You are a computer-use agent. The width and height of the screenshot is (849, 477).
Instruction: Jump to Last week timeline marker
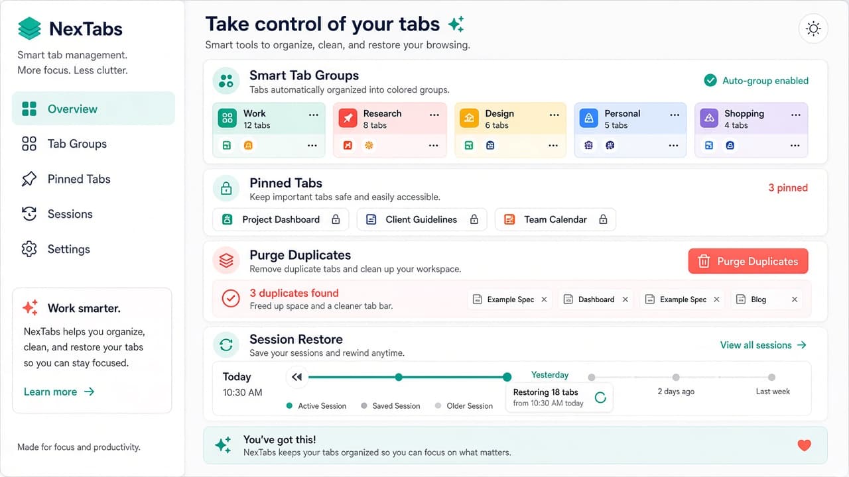pyautogui.click(x=772, y=378)
